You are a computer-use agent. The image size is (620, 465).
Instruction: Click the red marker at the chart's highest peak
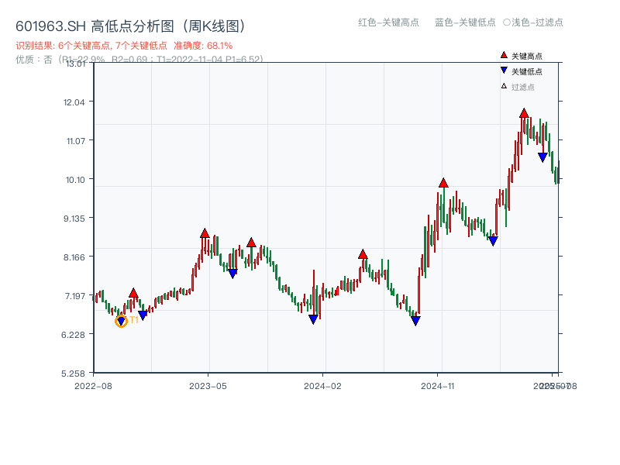524,112
